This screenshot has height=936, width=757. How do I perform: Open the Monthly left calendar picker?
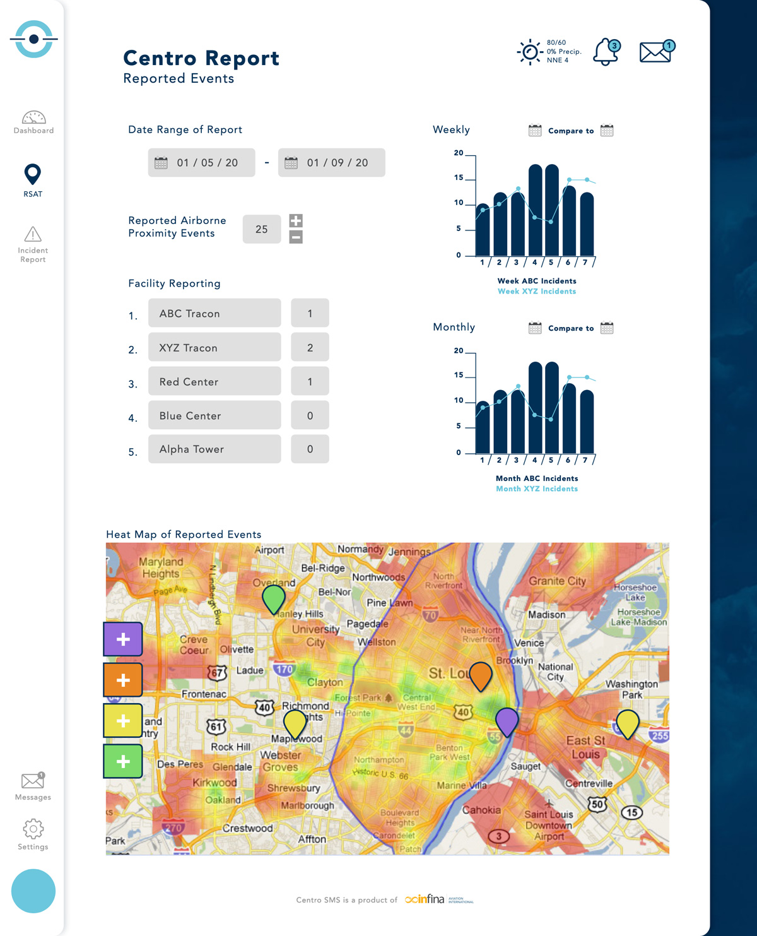click(535, 328)
